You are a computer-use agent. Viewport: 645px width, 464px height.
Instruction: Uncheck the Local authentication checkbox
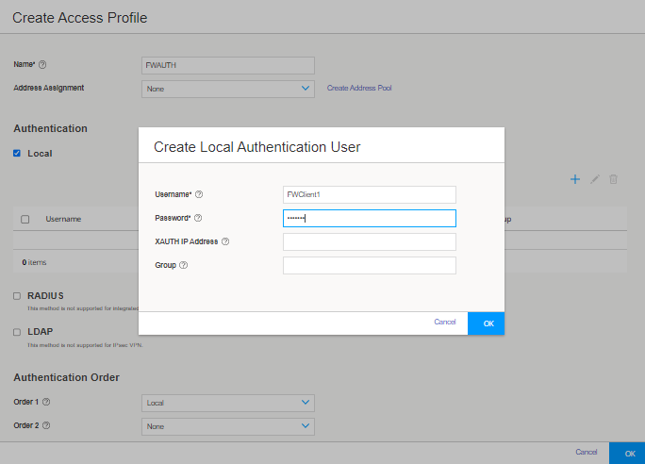(17, 153)
